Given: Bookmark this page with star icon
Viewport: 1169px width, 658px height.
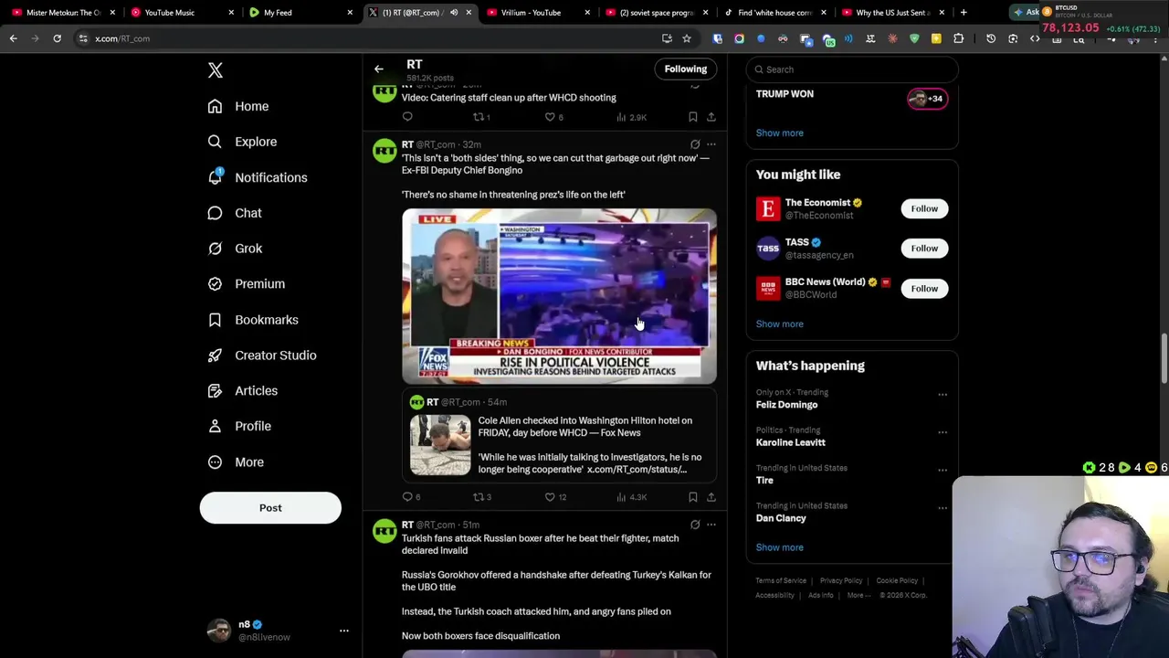Looking at the screenshot, I should pyautogui.click(x=687, y=38).
